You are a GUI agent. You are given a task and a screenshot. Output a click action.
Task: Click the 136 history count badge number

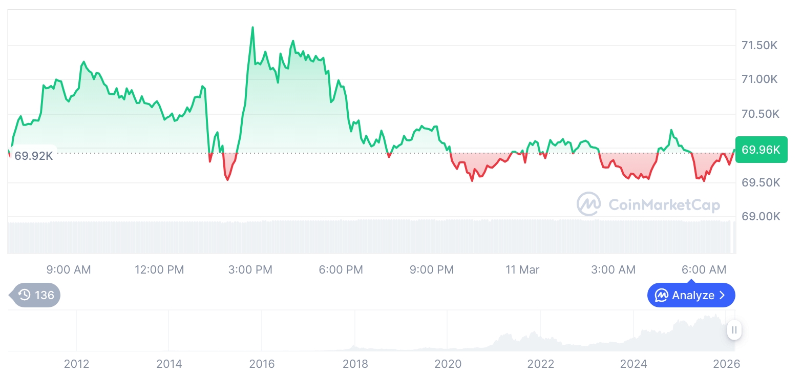(x=45, y=295)
